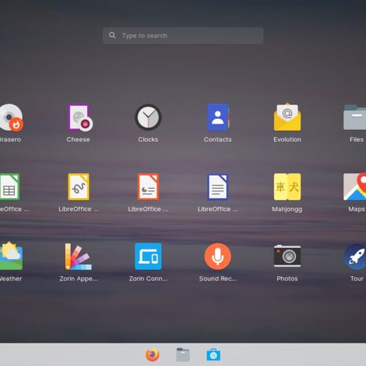This screenshot has width=366, height=366.
Task: Launch LibreOffice Impress with orange icon
Action: pyautogui.click(x=148, y=187)
